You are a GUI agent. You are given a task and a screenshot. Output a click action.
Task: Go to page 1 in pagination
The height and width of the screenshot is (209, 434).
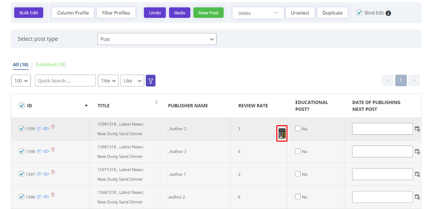coord(401,81)
